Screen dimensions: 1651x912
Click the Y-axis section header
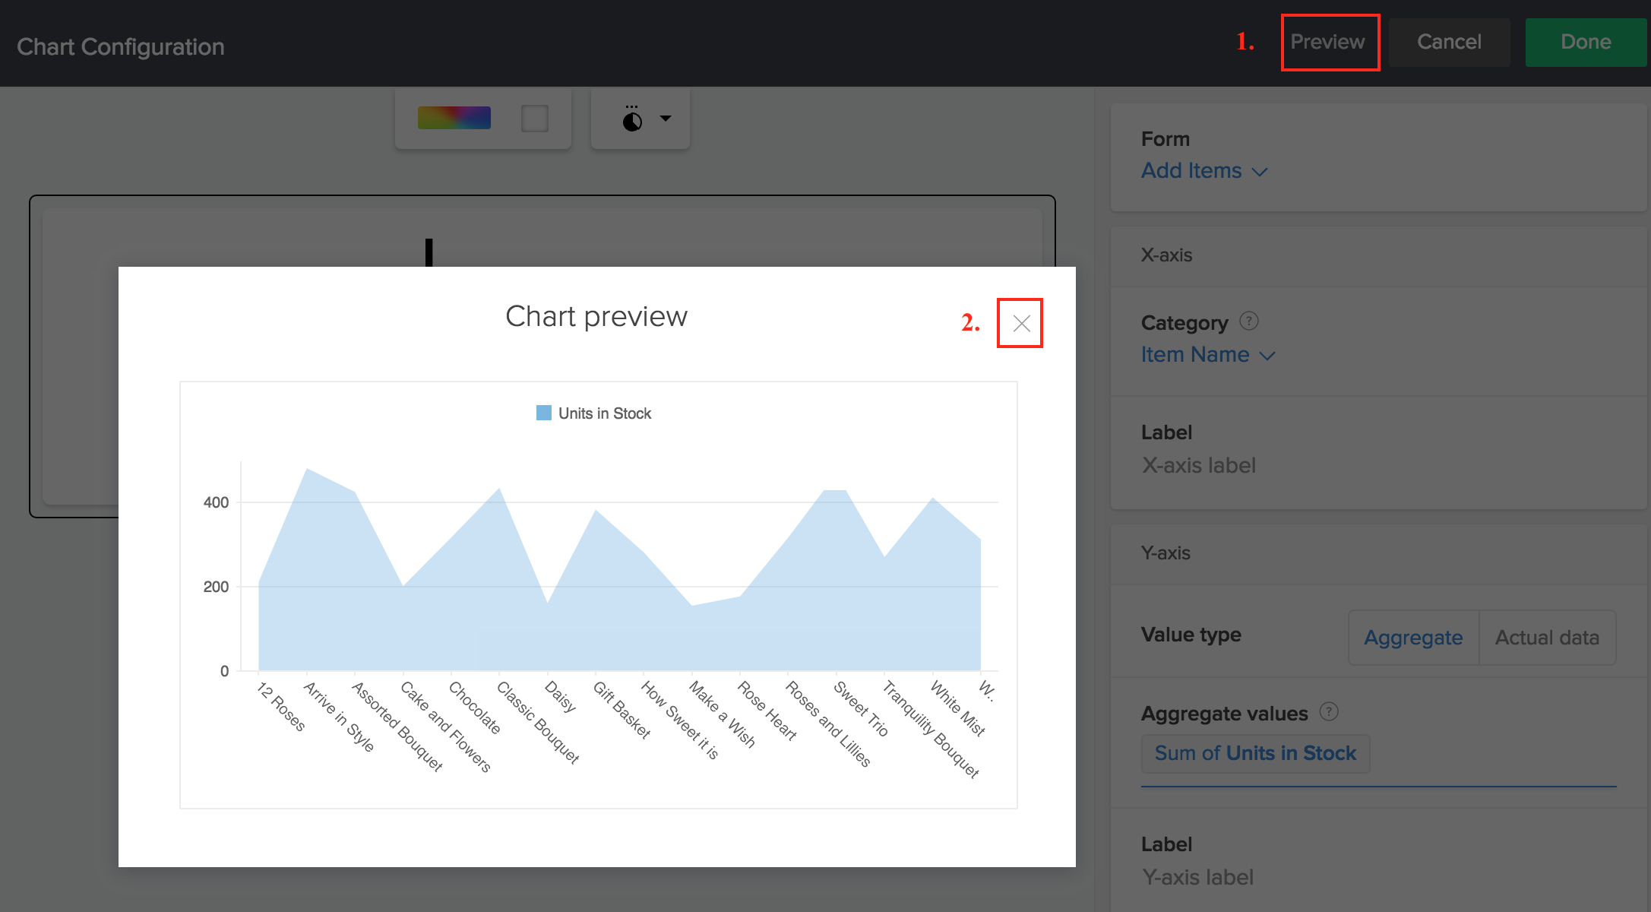[1166, 553]
